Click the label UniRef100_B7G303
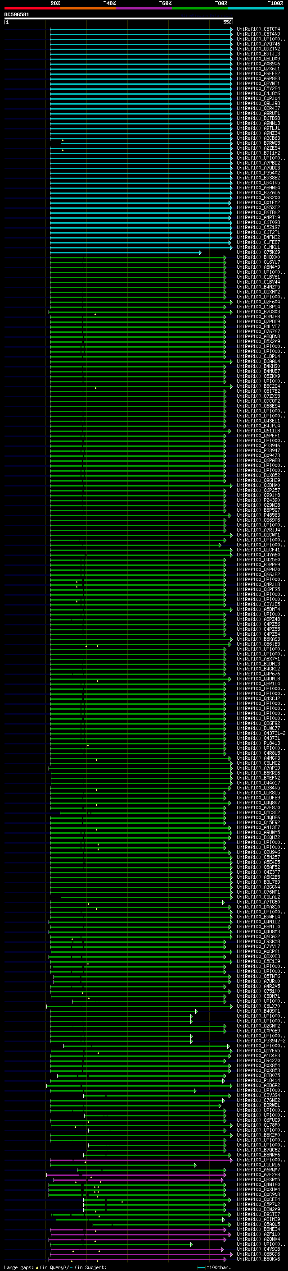Screen dimensions: 288x1271 [258, 312]
